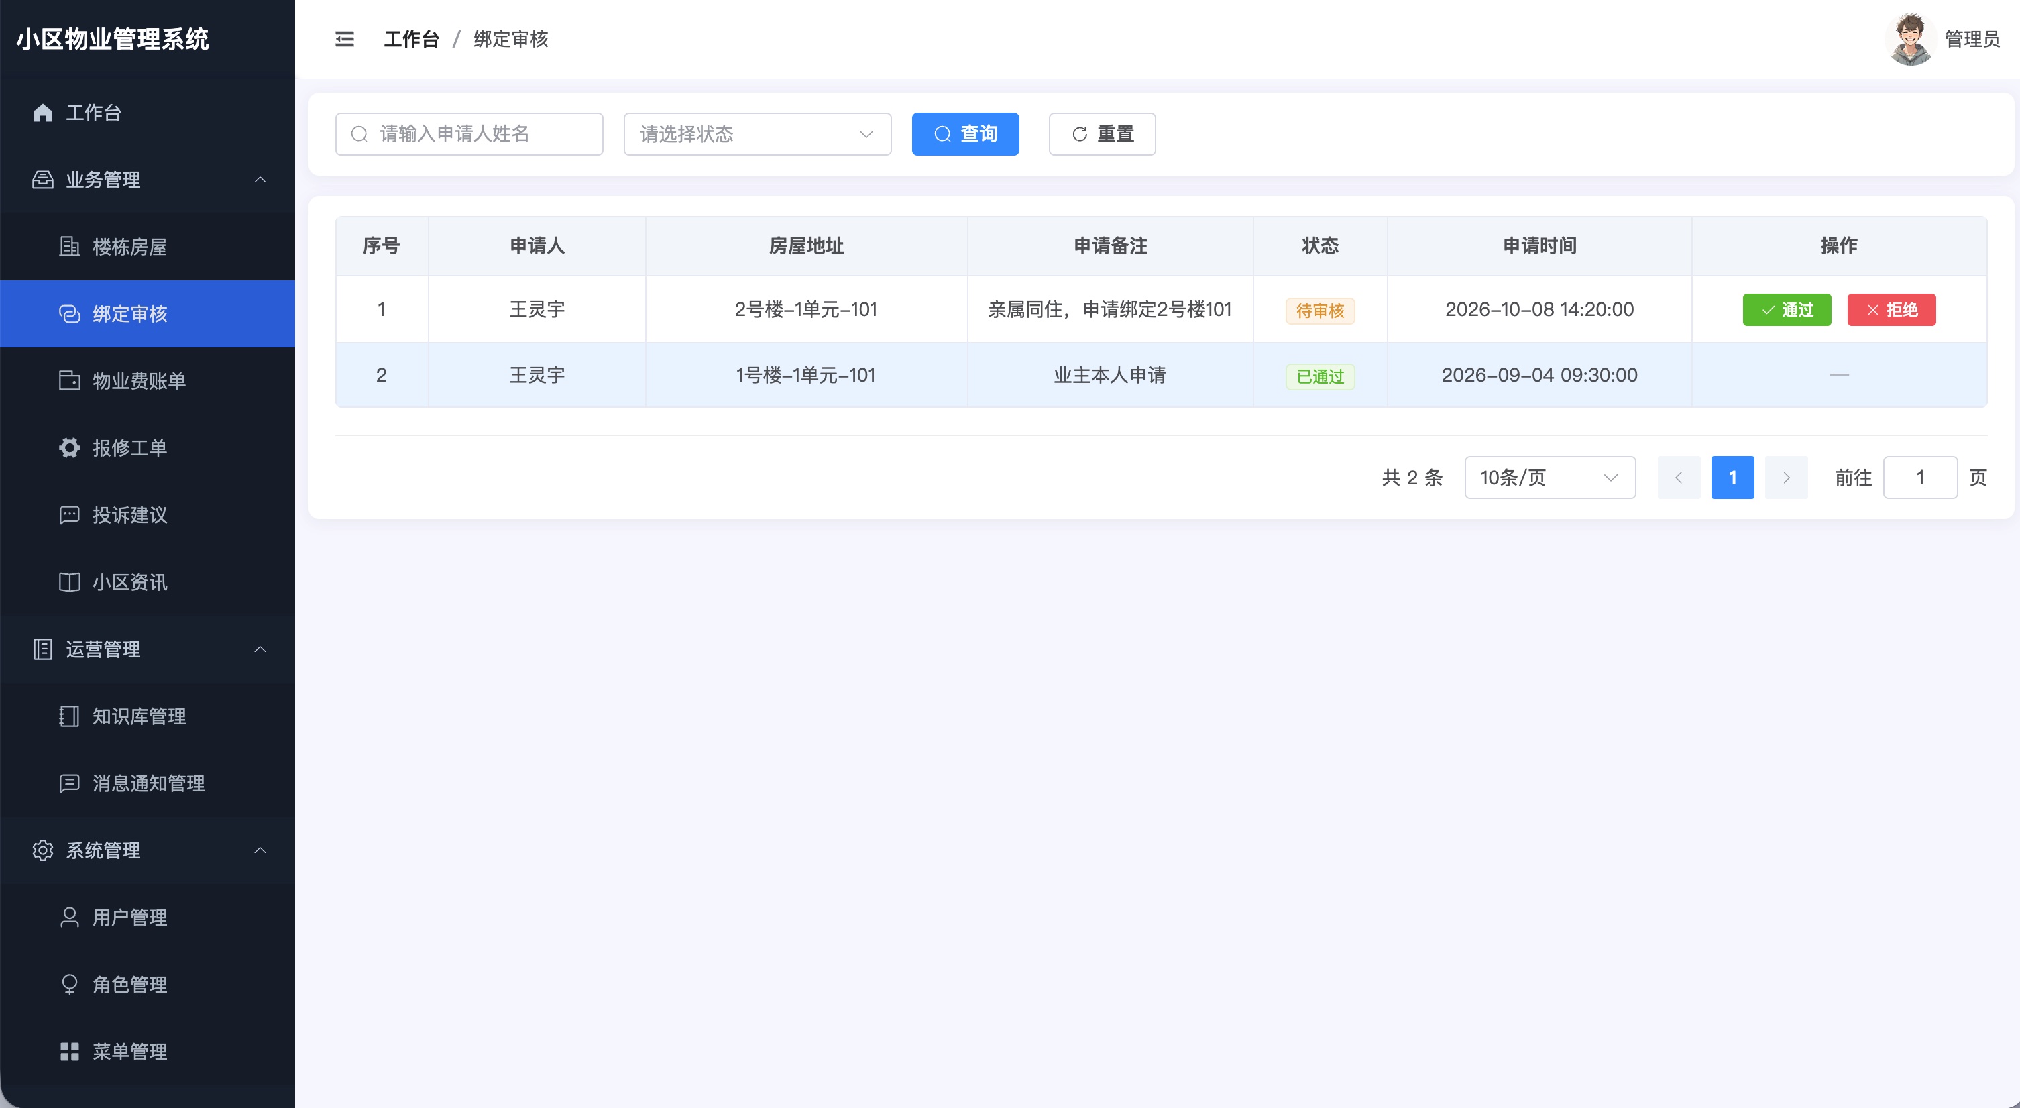Click the document icon beside 运营管理
This screenshot has width=2020, height=1108.
pyautogui.click(x=43, y=649)
